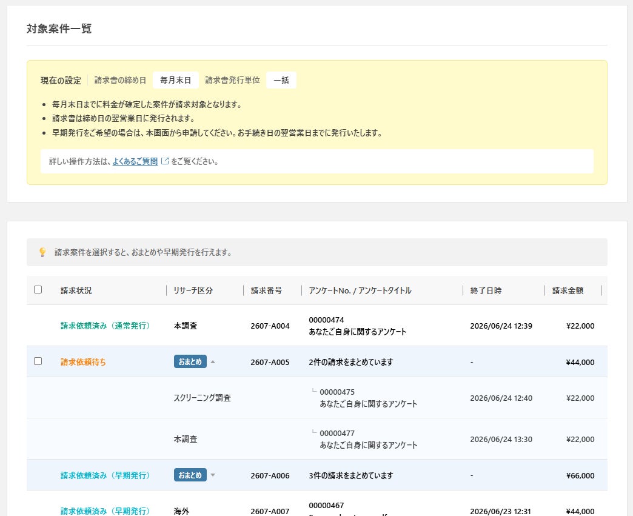Image resolution: width=633 pixels, height=516 pixels.
Task: Click 請求依頼済み（早期発行） in row 2607-A006
Action: point(105,475)
